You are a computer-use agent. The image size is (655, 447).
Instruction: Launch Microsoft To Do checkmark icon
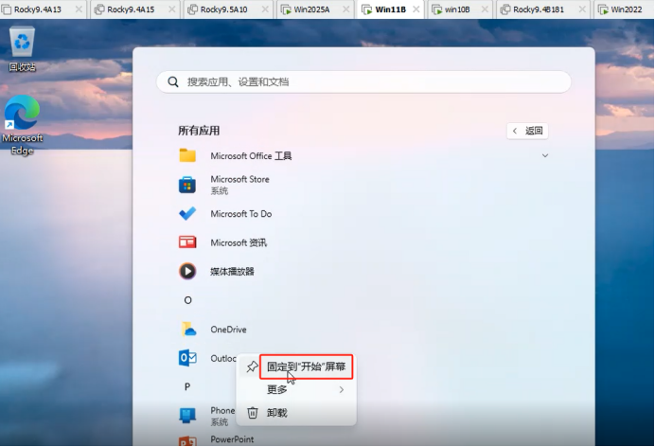point(187,213)
